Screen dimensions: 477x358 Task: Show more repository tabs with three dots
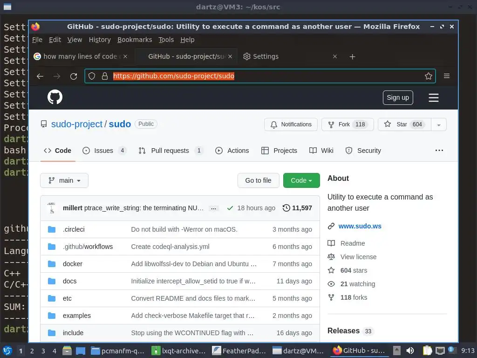click(x=439, y=151)
